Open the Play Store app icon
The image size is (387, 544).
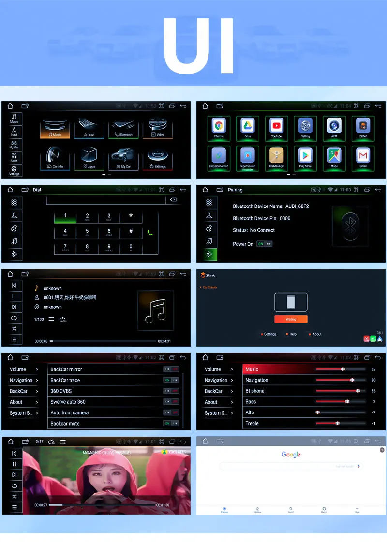(305, 158)
